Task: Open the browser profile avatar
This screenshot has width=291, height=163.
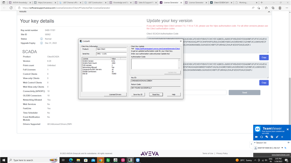Action: pyautogui.click(x=280, y=8)
